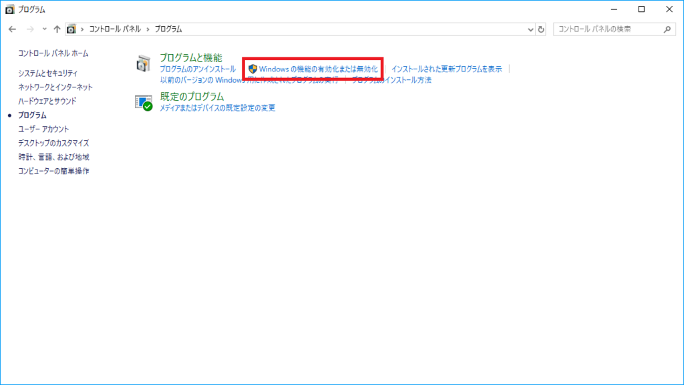
Task: Open デスクトップのカスタマイズ category
Action: [x=53, y=143]
